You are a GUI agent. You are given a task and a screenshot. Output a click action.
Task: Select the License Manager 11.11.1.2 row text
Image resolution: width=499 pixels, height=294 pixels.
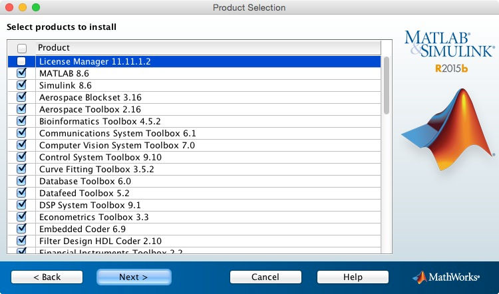(95, 61)
